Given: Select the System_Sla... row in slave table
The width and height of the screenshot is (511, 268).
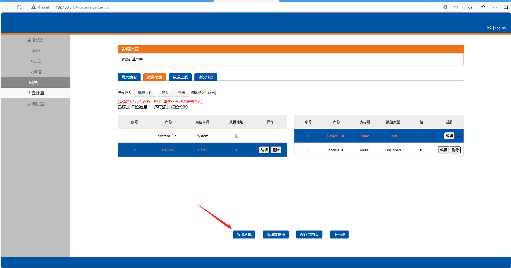Looking at the screenshot, I should 168,136.
